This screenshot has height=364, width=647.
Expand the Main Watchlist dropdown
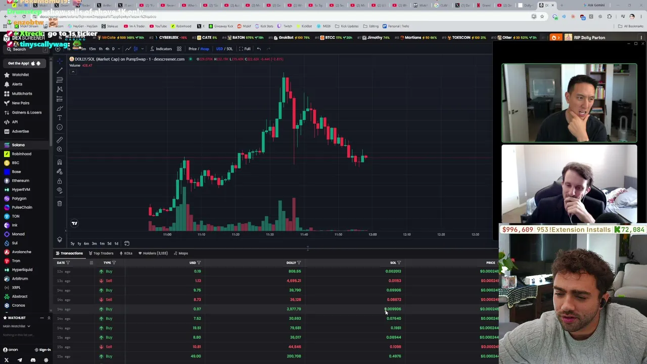16,326
